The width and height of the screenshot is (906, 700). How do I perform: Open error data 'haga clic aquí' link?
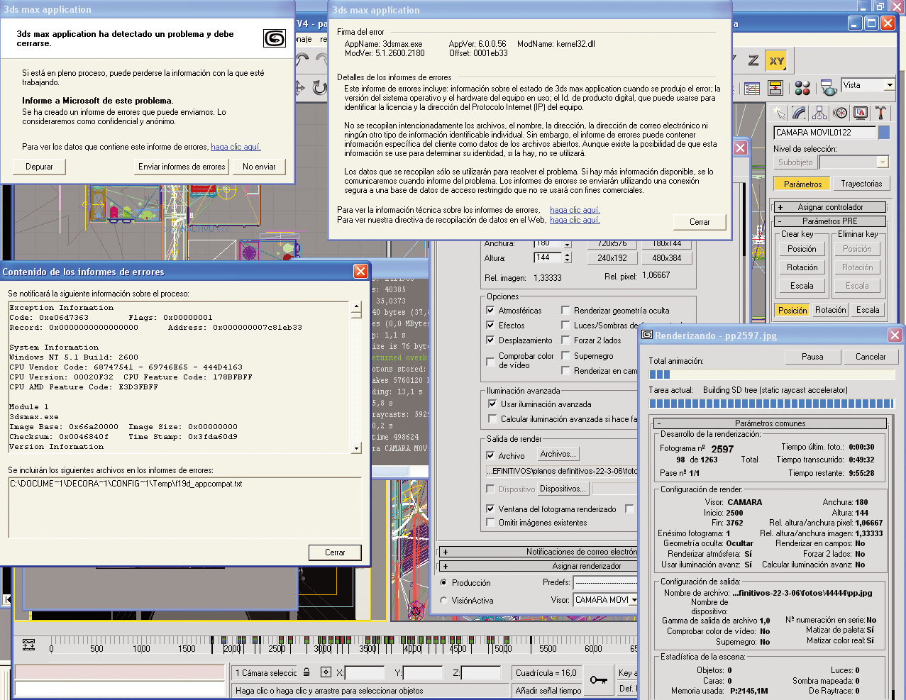(236, 147)
